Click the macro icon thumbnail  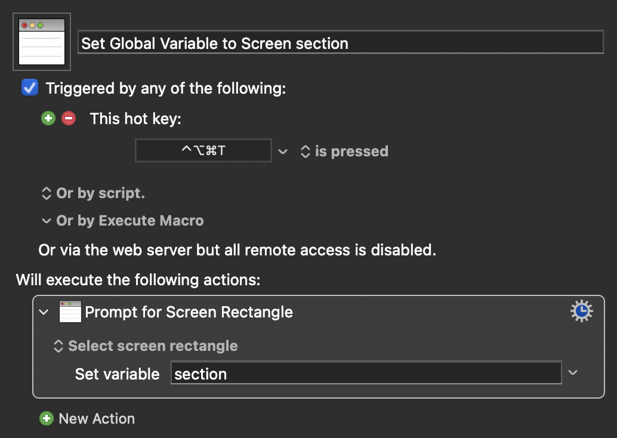(42, 42)
